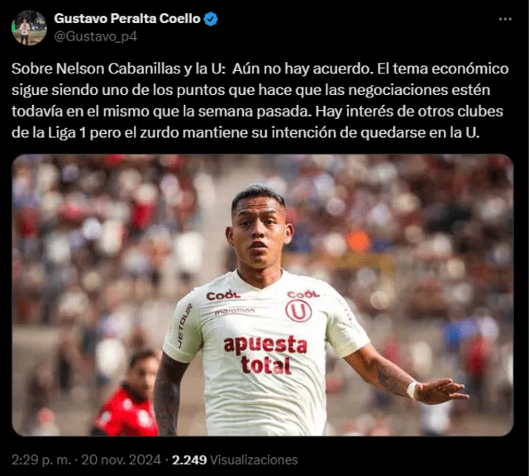
Task: Click the 20 nov. 2024 date
Action: pyautogui.click(x=122, y=459)
